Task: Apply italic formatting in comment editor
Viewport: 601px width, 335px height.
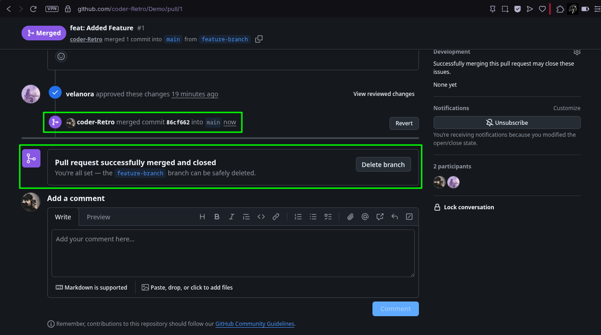Action: [x=231, y=217]
